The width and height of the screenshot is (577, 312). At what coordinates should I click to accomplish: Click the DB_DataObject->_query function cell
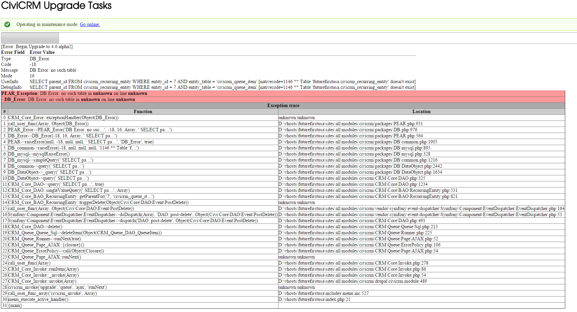pyautogui.click(x=143, y=172)
